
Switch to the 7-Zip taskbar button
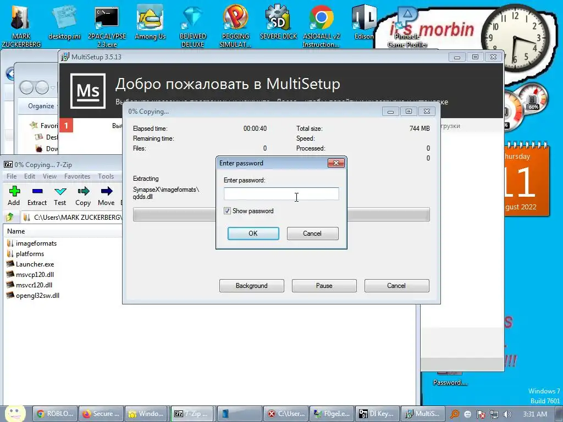[193, 414]
